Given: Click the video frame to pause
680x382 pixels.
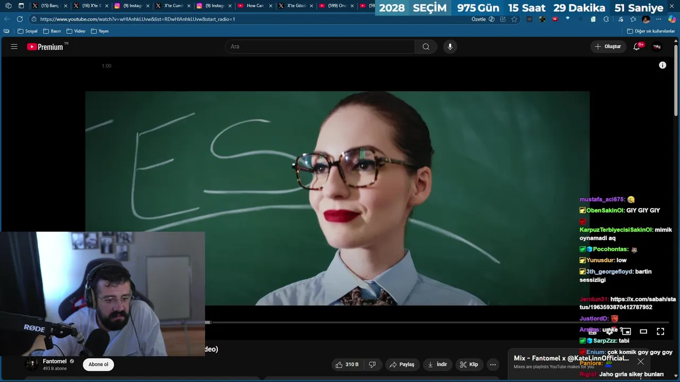Looking at the screenshot, I should (337, 198).
